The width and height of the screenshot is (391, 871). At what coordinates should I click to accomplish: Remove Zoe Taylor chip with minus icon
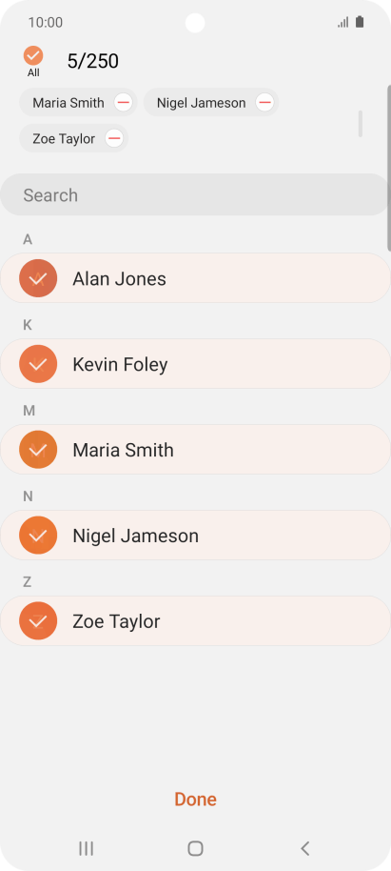pyautogui.click(x=114, y=138)
